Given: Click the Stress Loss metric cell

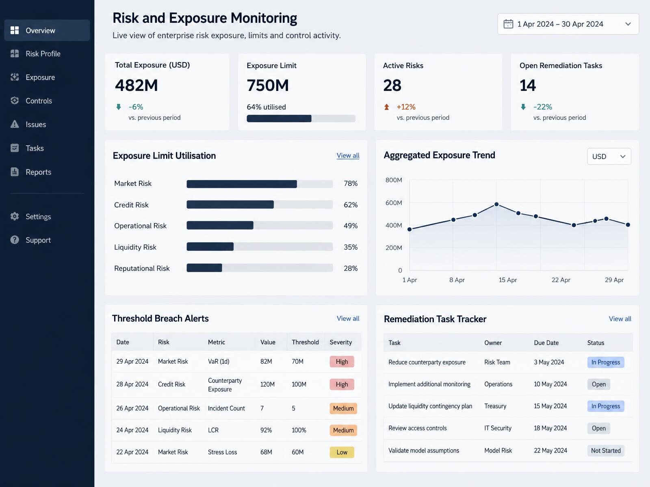Looking at the screenshot, I should click(222, 452).
